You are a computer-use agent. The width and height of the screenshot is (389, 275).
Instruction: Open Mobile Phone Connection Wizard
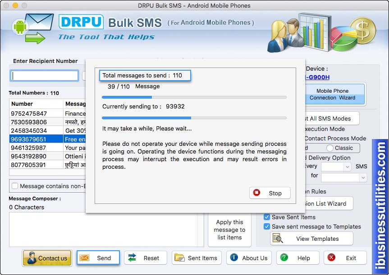click(334, 94)
